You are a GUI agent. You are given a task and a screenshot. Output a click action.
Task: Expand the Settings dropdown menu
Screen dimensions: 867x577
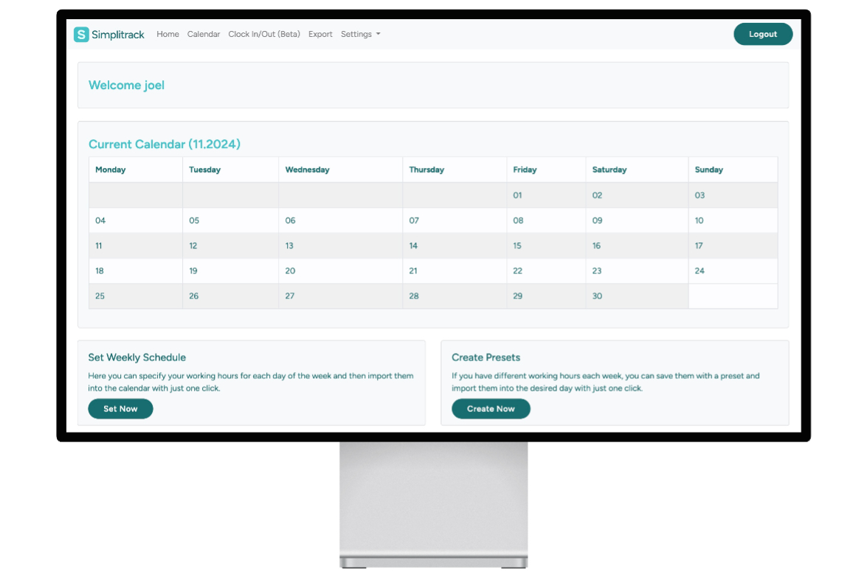point(360,35)
